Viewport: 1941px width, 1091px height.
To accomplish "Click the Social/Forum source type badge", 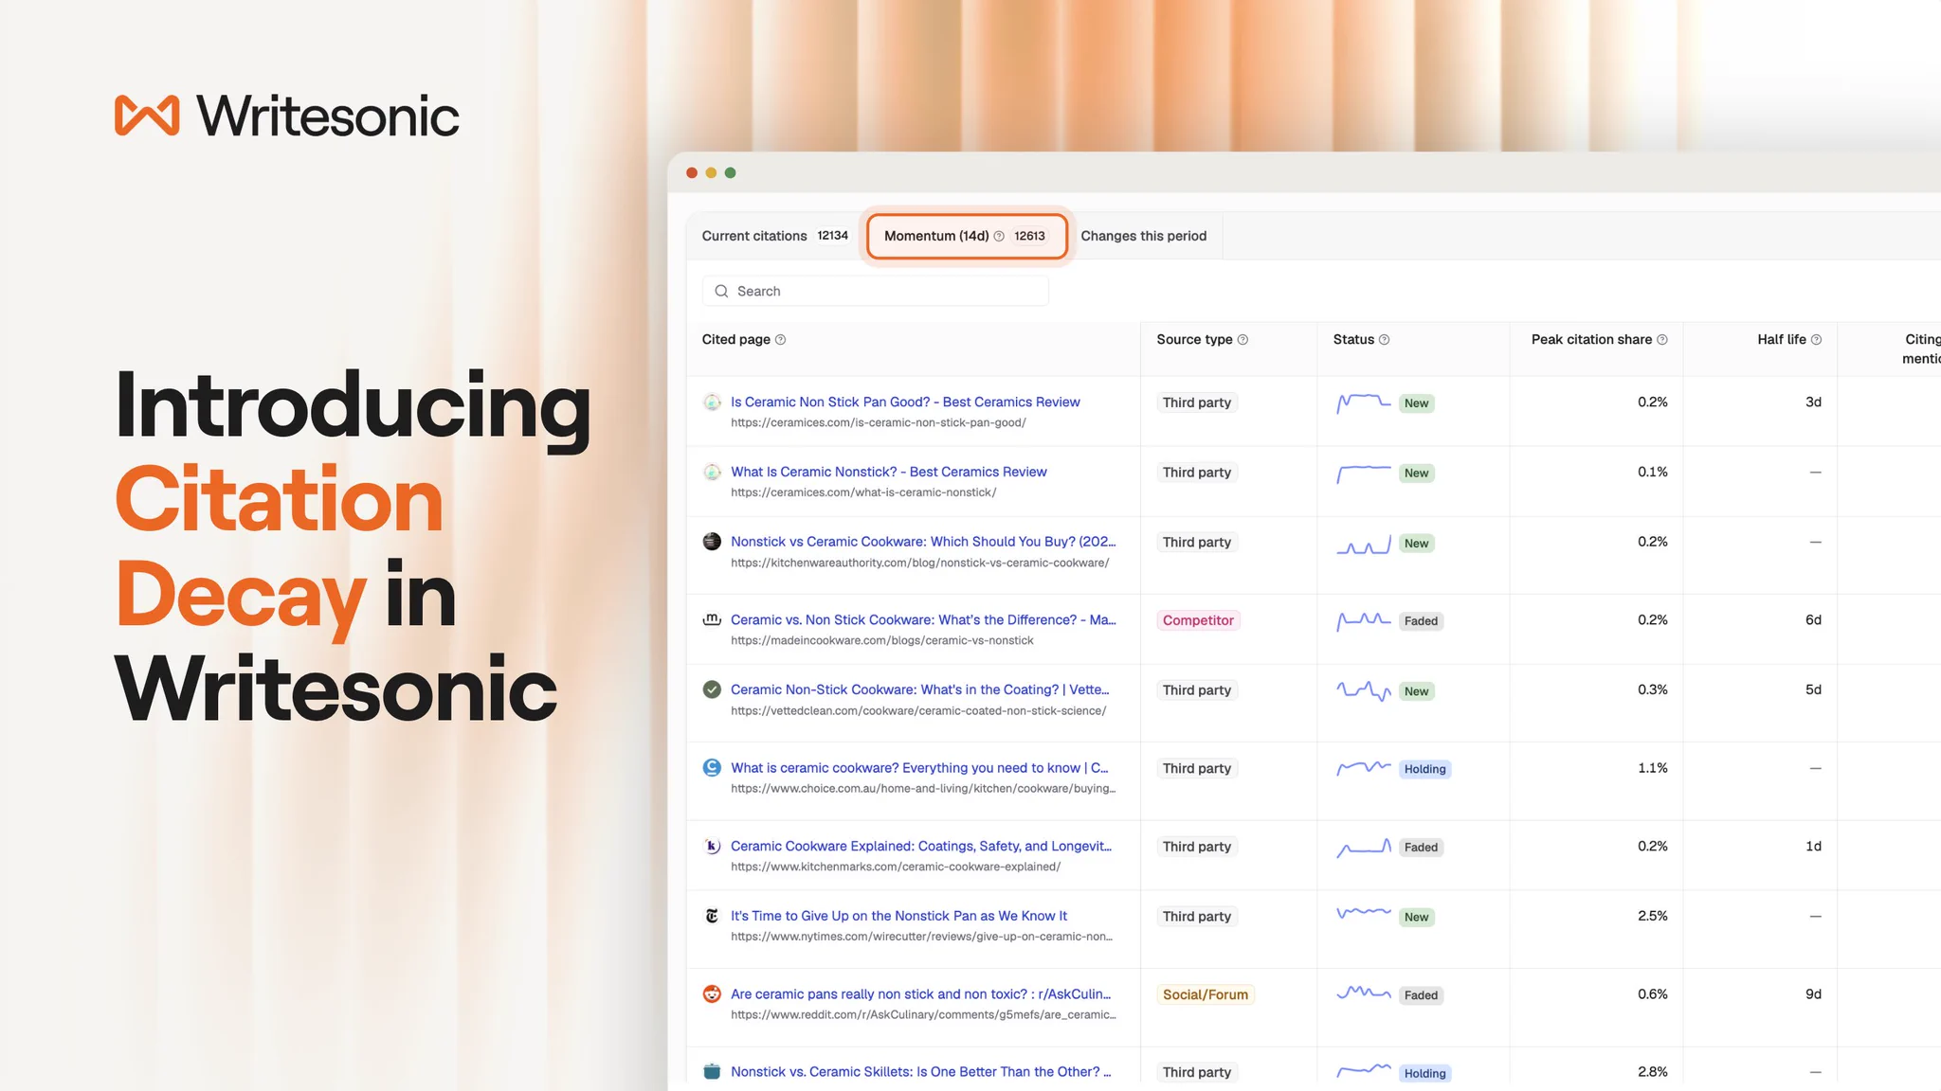I will point(1206,994).
